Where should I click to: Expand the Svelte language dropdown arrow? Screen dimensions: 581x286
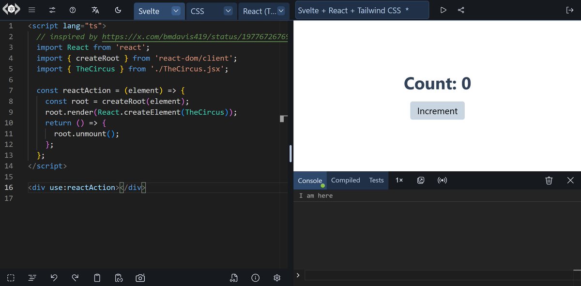click(x=176, y=11)
